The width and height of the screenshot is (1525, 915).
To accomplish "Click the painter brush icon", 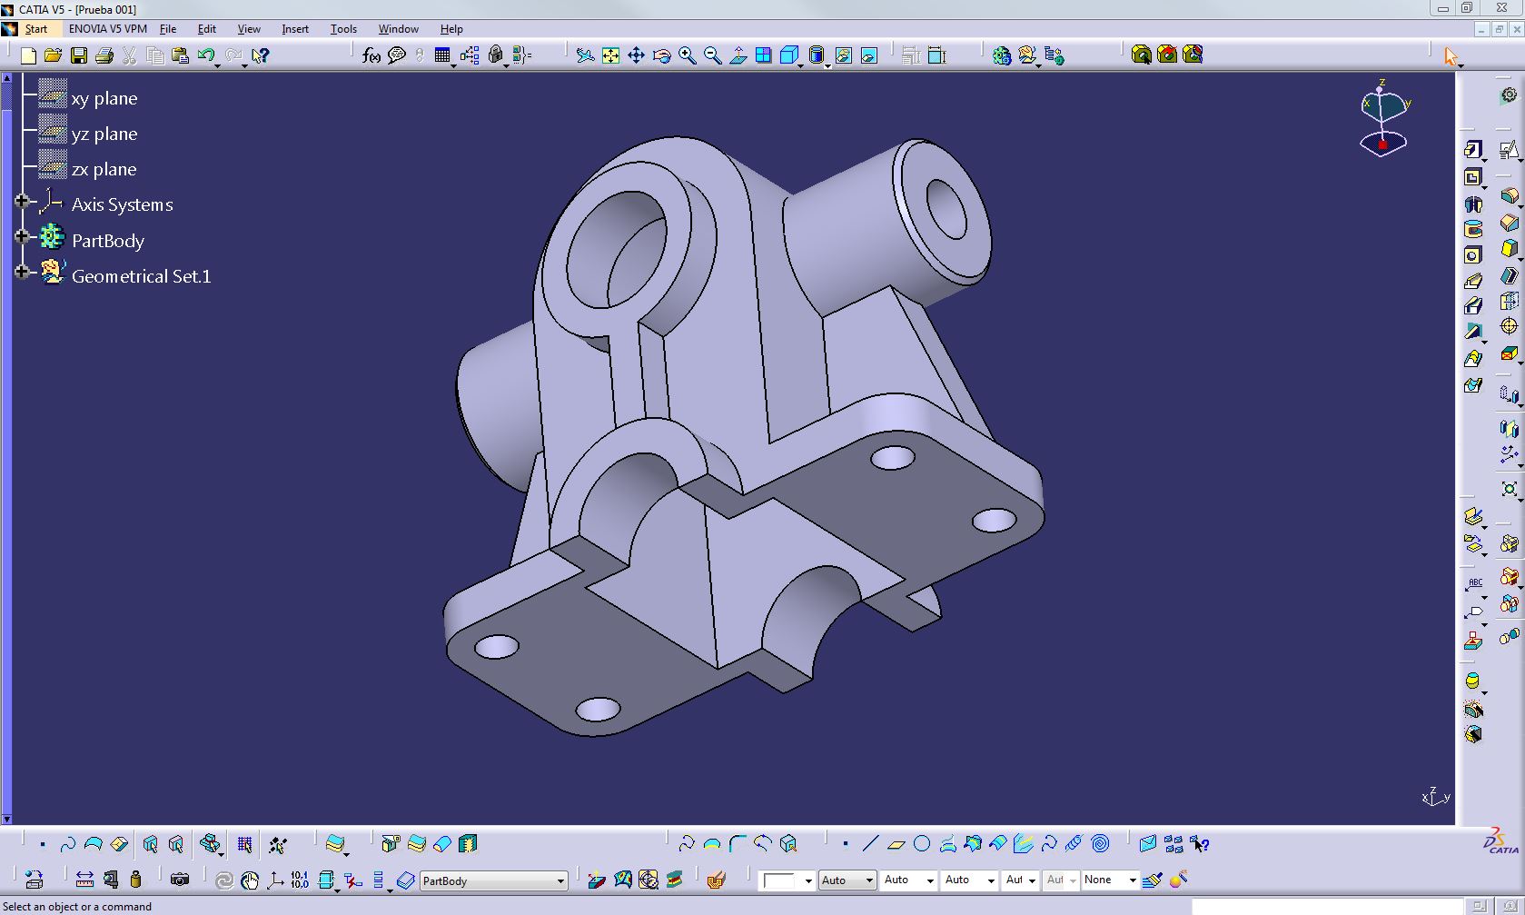I will pyautogui.click(x=1152, y=880).
